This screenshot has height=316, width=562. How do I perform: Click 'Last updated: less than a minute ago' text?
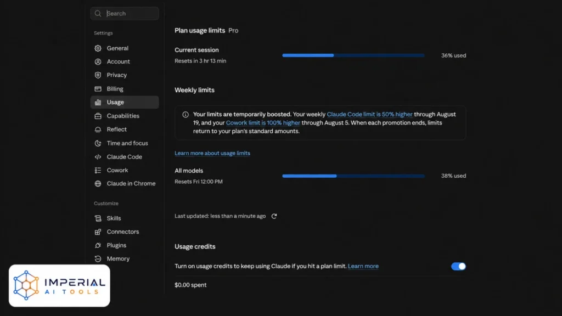(x=220, y=216)
